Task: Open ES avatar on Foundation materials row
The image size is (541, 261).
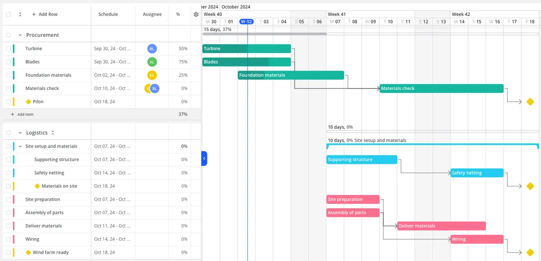Action: [x=152, y=75]
